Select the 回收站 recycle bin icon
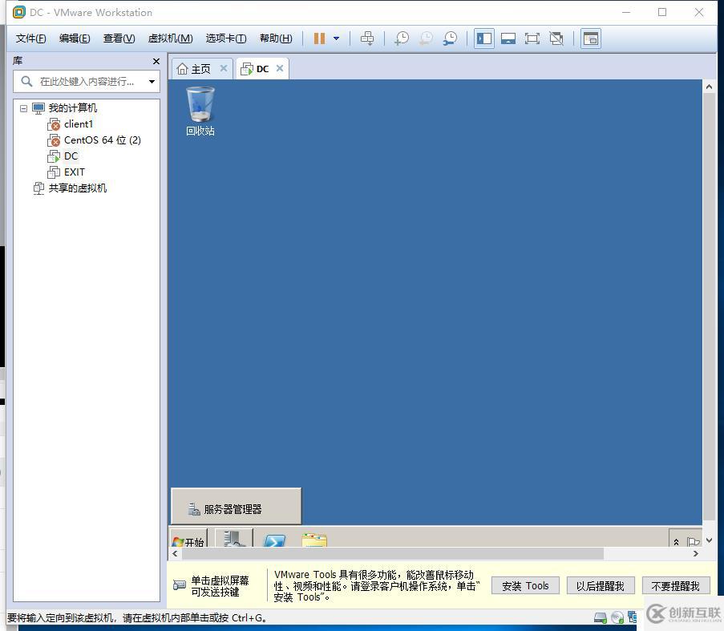 pyautogui.click(x=200, y=111)
